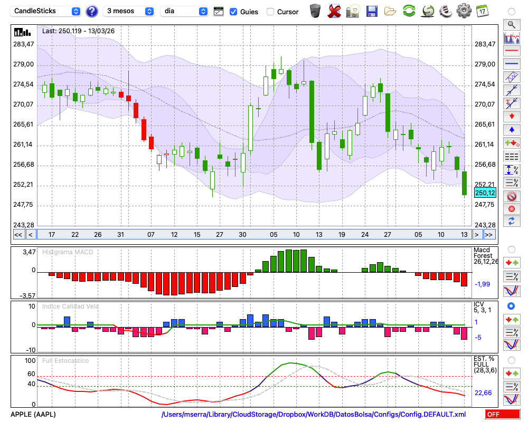Click the trash can icon in toolbar

click(315, 11)
